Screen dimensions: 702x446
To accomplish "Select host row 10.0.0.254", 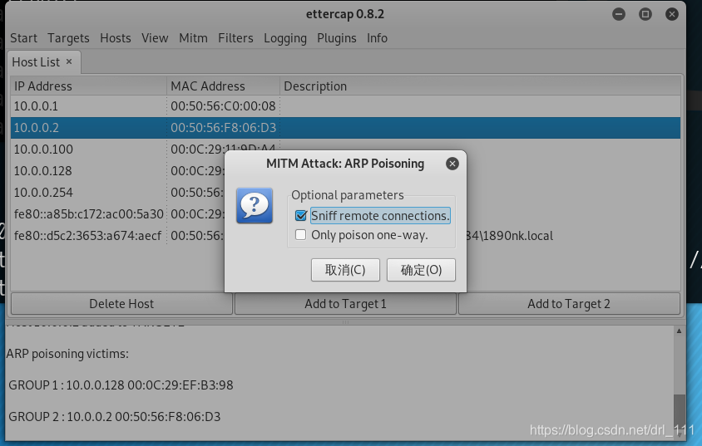I will tap(117, 192).
